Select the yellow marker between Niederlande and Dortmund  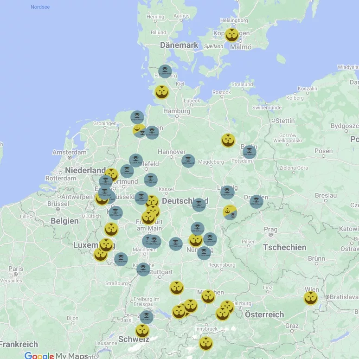(111, 175)
